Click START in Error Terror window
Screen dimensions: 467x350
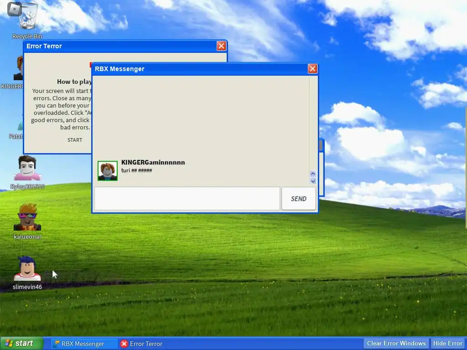(x=75, y=140)
